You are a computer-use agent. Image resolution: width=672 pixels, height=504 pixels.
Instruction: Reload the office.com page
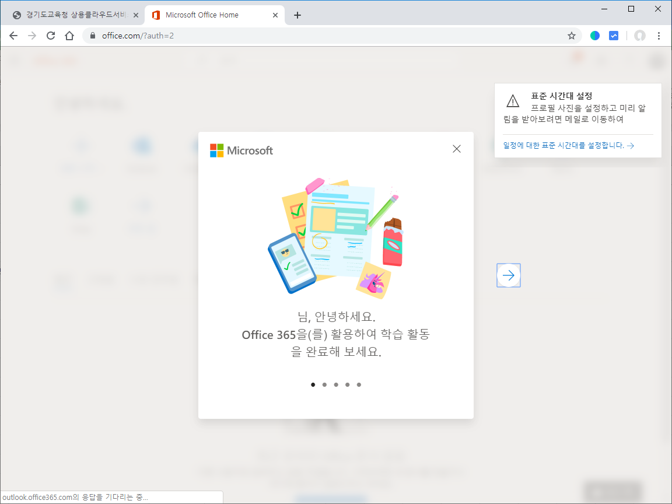pos(51,36)
